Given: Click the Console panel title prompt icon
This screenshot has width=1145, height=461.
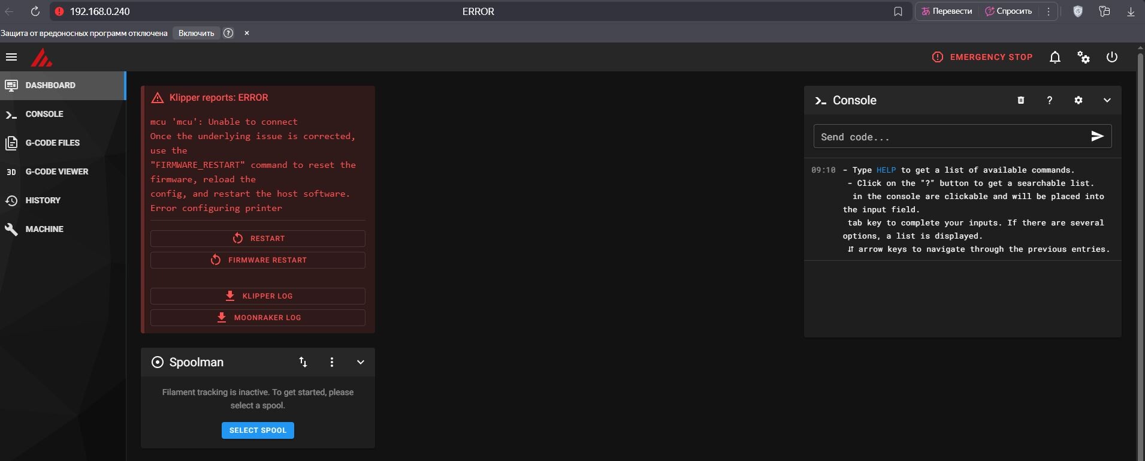Looking at the screenshot, I should pos(821,101).
